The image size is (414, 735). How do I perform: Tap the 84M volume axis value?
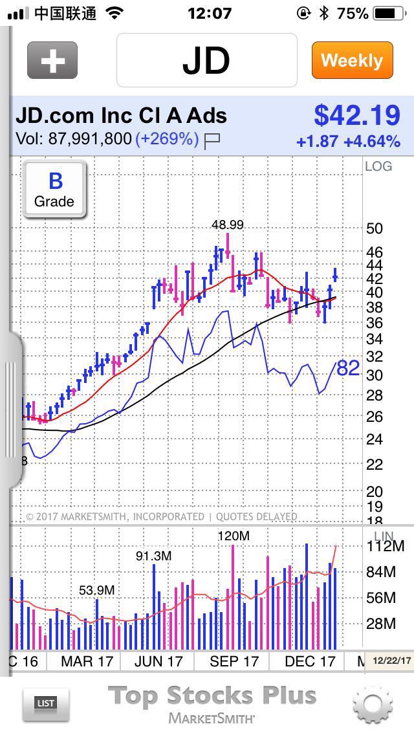point(382,572)
